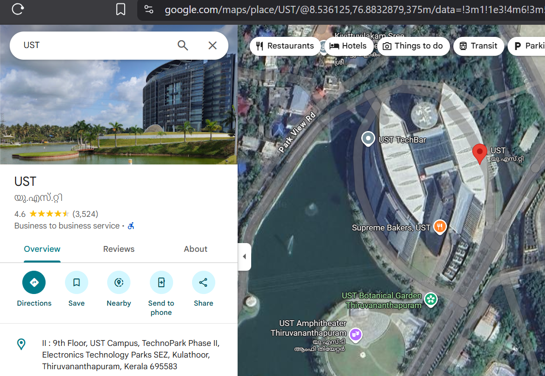Click the Transit filter chip
Image resolution: width=545 pixels, height=376 pixels.
pyautogui.click(x=478, y=46)
